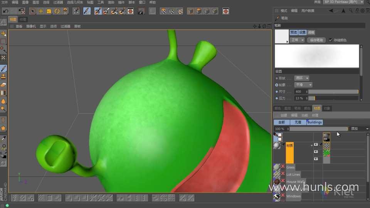
Task: Select the orange star tool in left palette
Action: pos(3,128)
